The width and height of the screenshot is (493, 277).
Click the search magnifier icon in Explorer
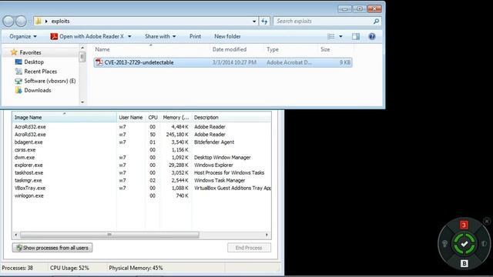pos(376,21)
